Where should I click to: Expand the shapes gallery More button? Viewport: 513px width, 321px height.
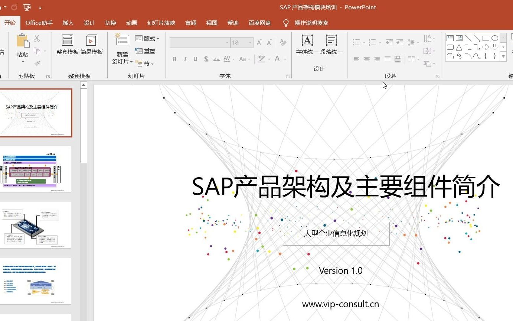(x=503, y=56)
